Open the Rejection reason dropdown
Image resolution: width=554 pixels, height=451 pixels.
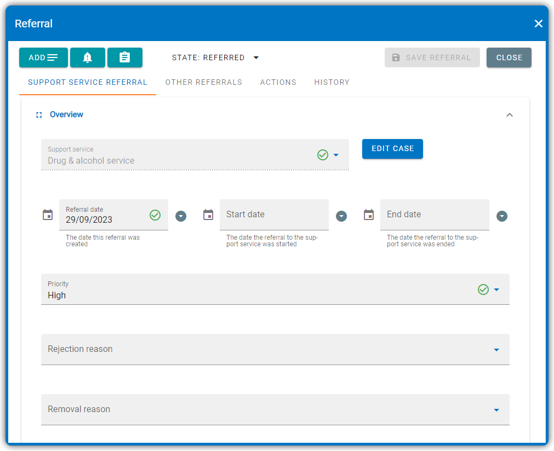275,349
